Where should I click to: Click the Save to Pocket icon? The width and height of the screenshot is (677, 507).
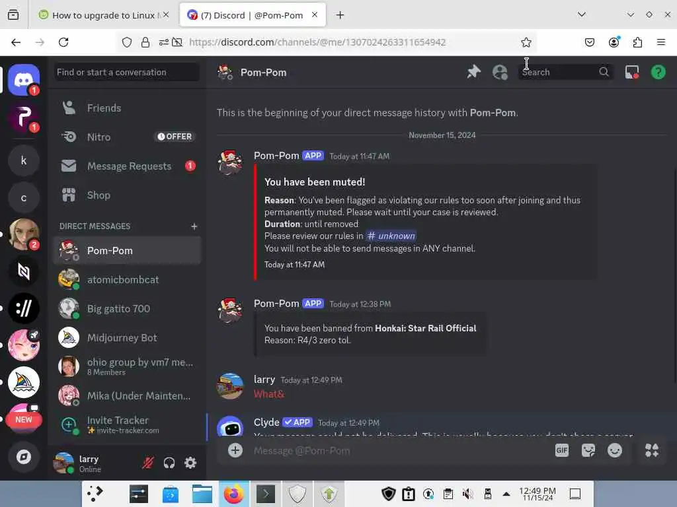[589, 42]
